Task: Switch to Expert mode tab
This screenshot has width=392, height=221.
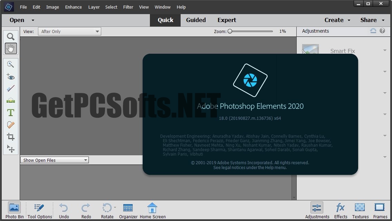Action: (227, 20)
